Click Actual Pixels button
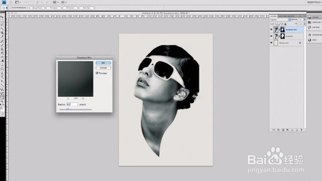 (37, 8)
